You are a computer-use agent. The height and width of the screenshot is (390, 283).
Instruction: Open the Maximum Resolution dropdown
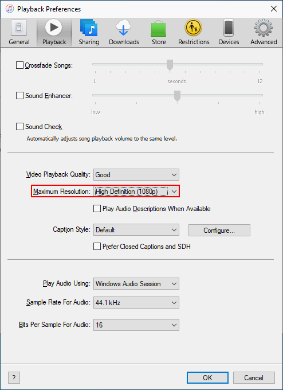click(x=136, y=191)
